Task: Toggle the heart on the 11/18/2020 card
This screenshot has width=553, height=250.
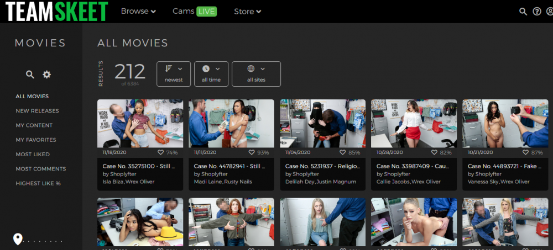Action: [161, 152]
